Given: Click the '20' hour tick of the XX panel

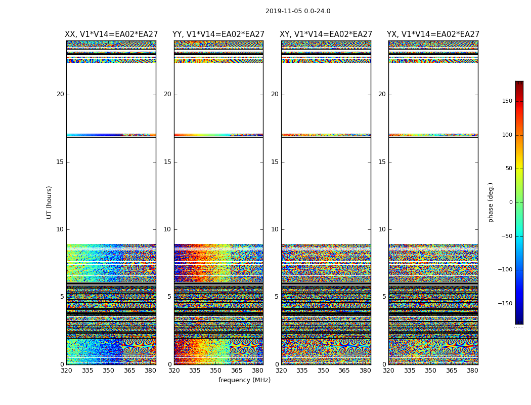Looking at the screenshot, I should [x=60, y=94].
